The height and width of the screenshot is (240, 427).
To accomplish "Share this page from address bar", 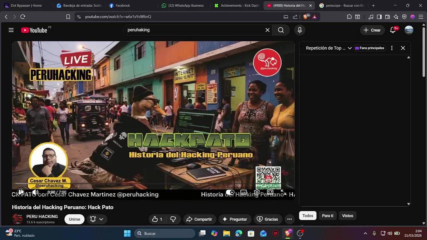I will point(295,17).
